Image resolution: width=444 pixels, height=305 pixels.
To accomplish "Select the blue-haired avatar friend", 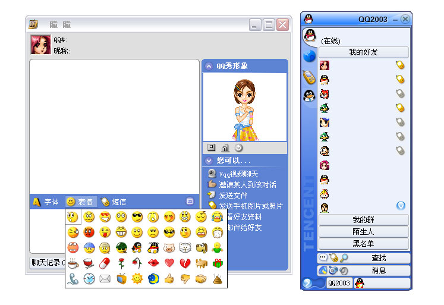I will tap(325, 122).
